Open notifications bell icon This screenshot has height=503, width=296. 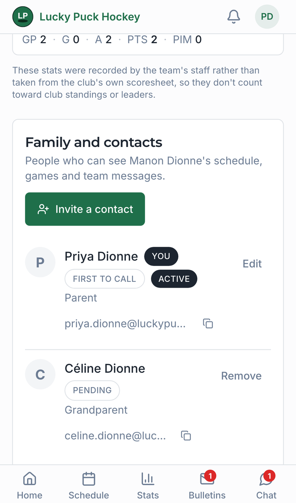click(x=234, y=17)
